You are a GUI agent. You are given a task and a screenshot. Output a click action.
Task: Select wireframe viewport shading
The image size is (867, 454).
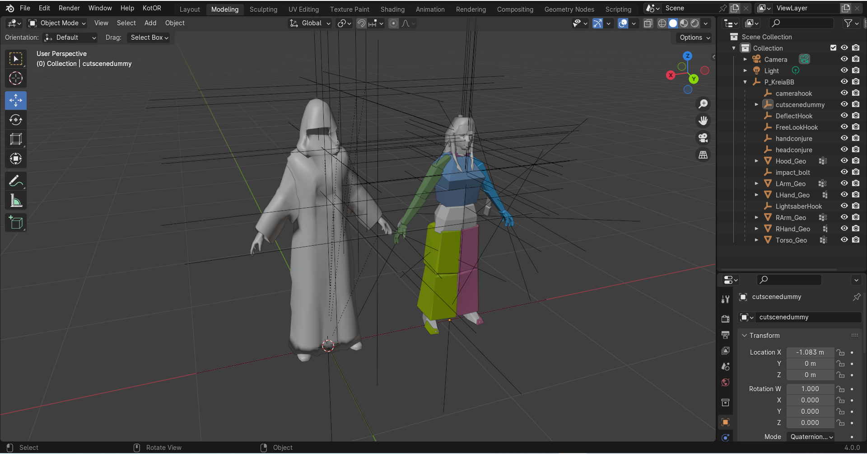(x=662, y=23)
